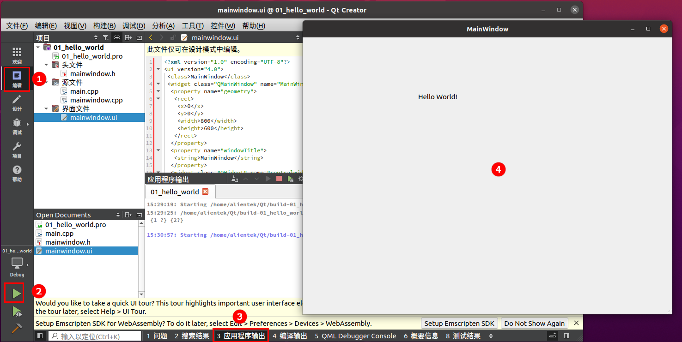Open the 项目 view selector dropdown
682x342 pixels.
pyautogui.click(x=96, y=38)
